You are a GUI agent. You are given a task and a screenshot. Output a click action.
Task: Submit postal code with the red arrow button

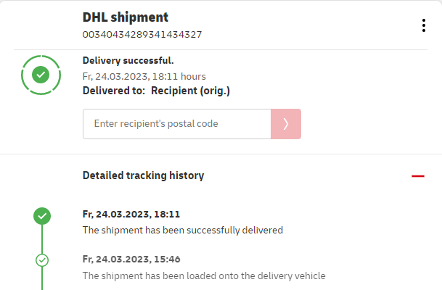pos(286,124)
